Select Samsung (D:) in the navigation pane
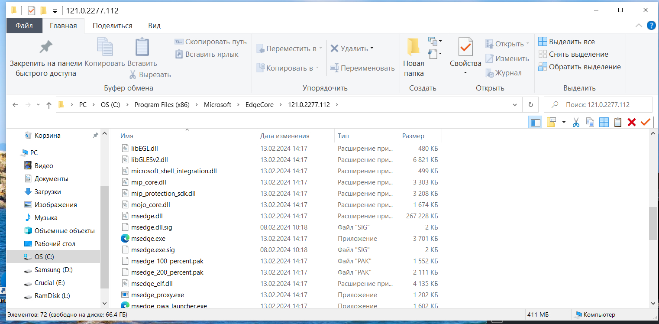The height and width of the screenshot is (324, 659). click(54, 270)
